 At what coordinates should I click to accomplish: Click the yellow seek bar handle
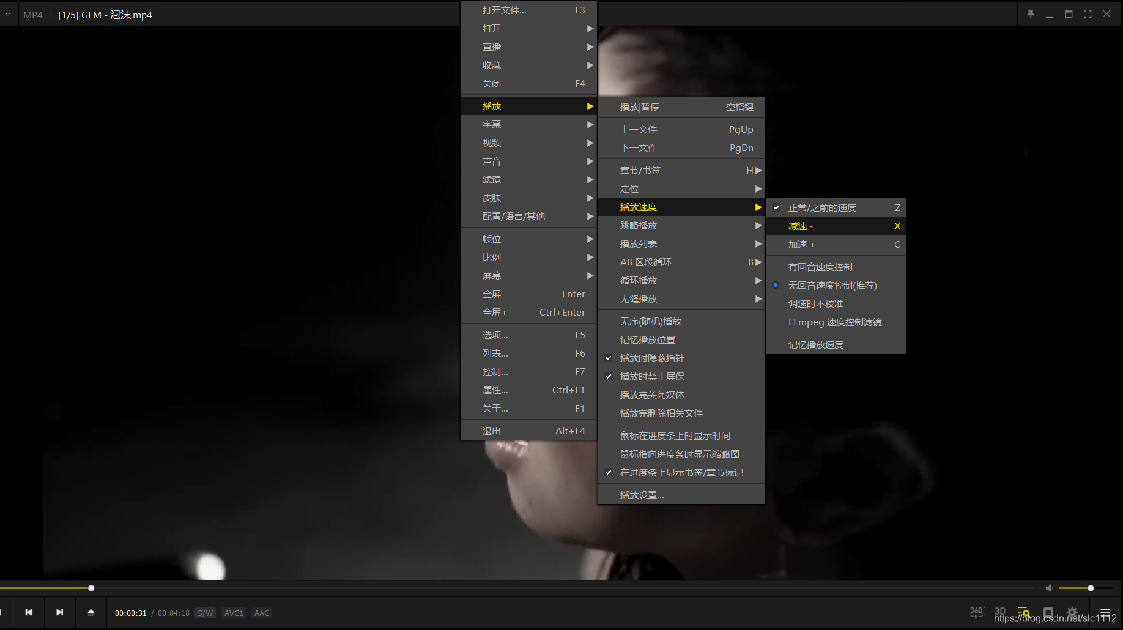(91, 588)
